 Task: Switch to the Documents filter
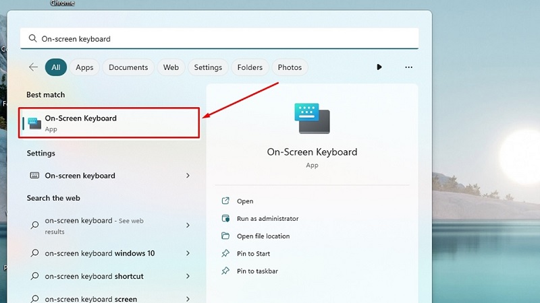coord(128,67)
